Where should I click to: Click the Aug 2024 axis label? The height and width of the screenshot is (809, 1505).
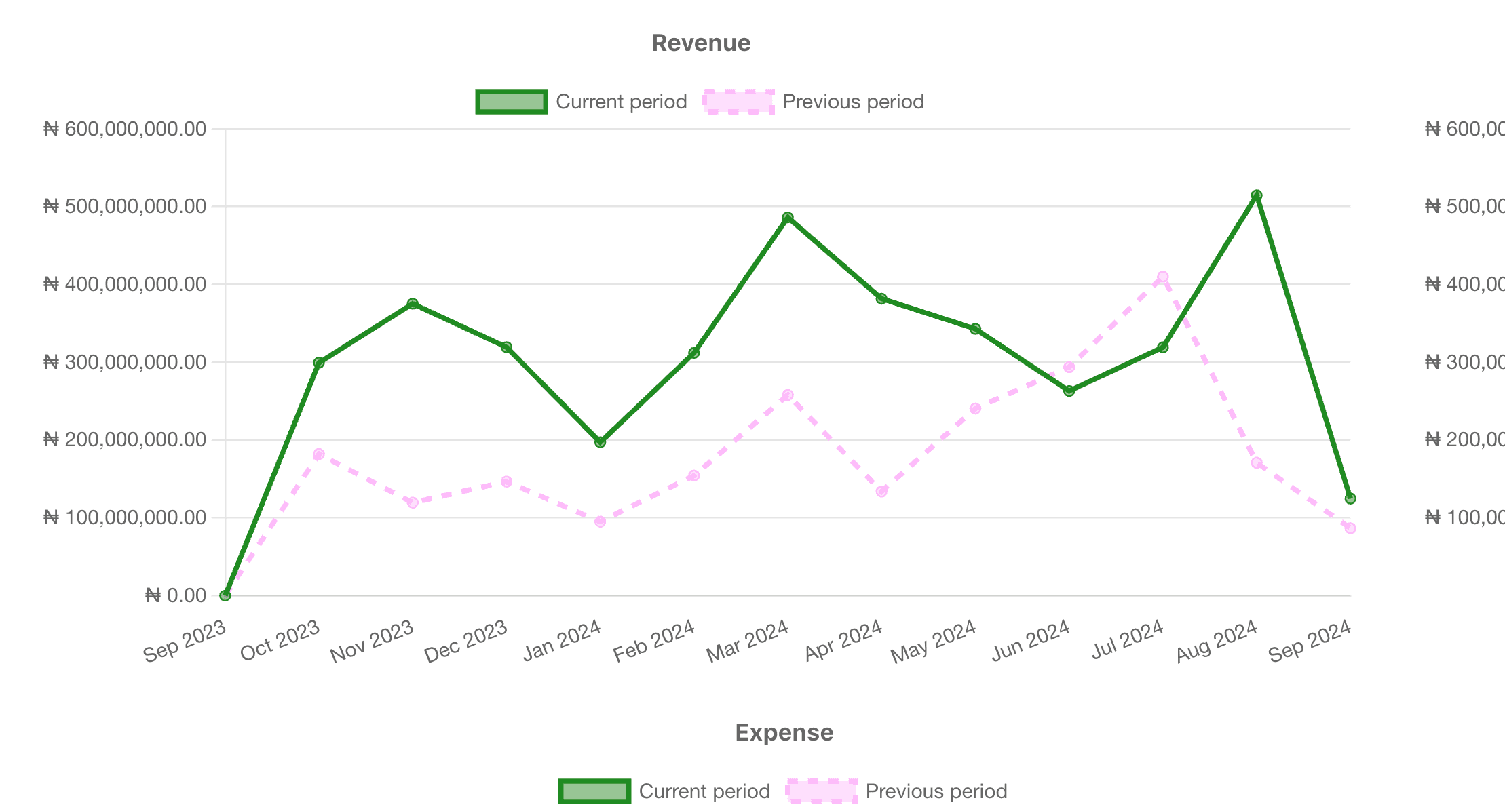point(1217,642)
